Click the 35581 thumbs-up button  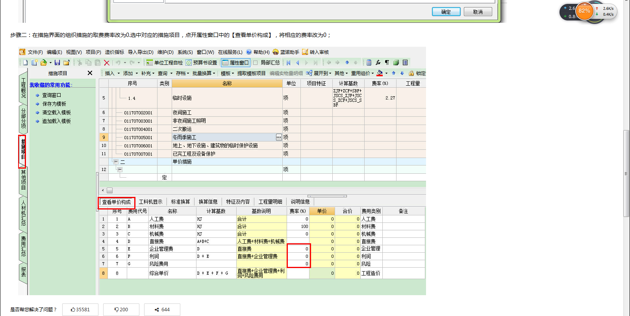(80, 310)
